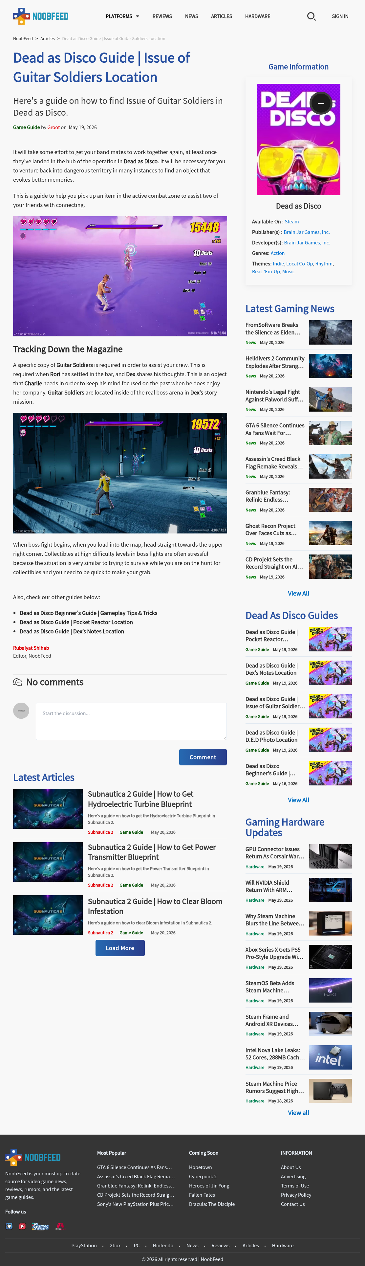
Task: Go to Articles in the top navigation
Action: tap(222, 16)
